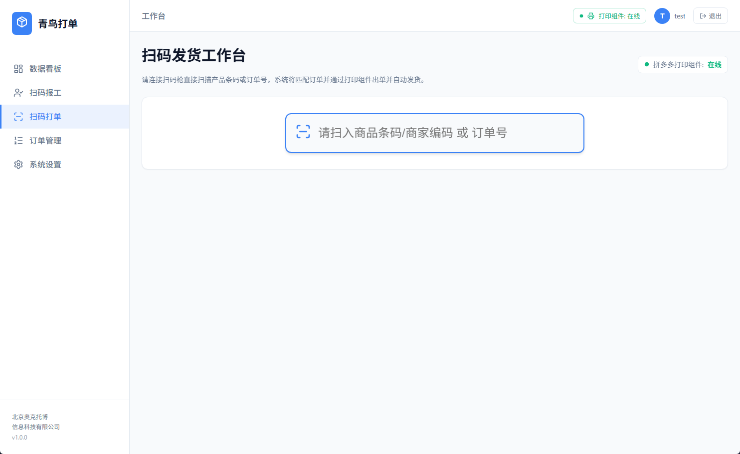
Task: Go to 订单管理 menu item
Action: (x=65, y=141)
